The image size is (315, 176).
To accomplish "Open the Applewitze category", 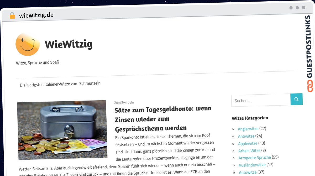I will (x=248, y=143).
